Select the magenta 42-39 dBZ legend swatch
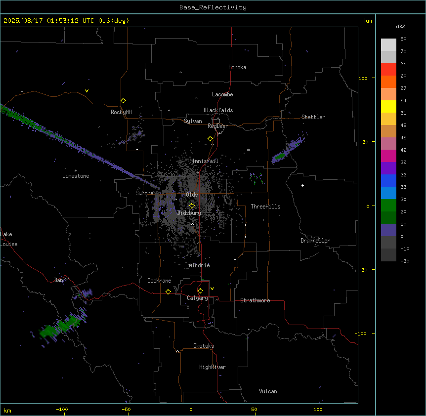 point(388,156)
